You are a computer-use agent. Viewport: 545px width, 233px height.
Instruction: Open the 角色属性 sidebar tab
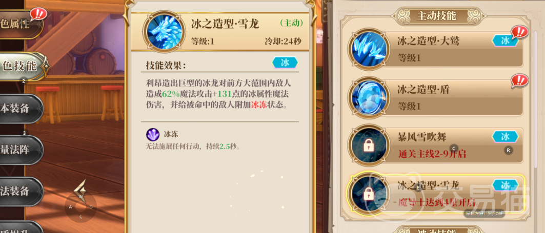tap(20, 24)
